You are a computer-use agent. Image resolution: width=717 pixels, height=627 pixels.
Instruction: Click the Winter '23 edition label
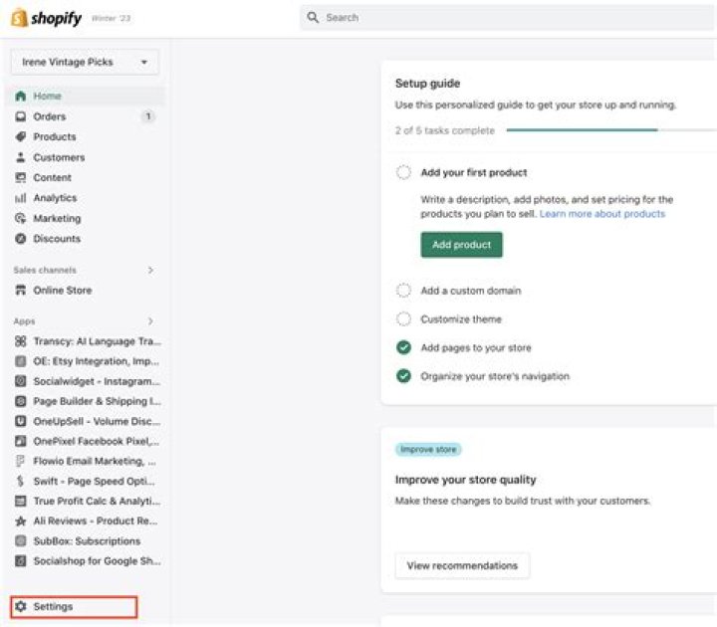click(x=112, y=18)
